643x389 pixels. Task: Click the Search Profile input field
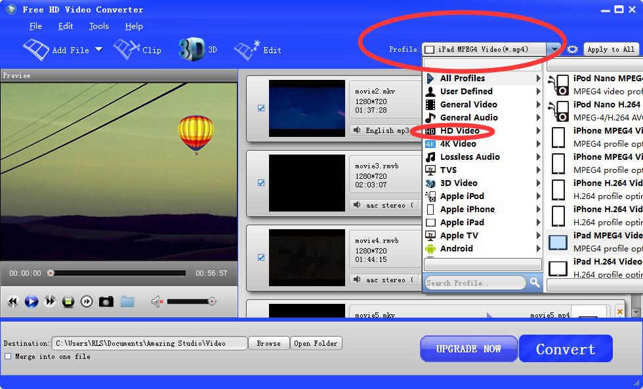click(475, 283)
